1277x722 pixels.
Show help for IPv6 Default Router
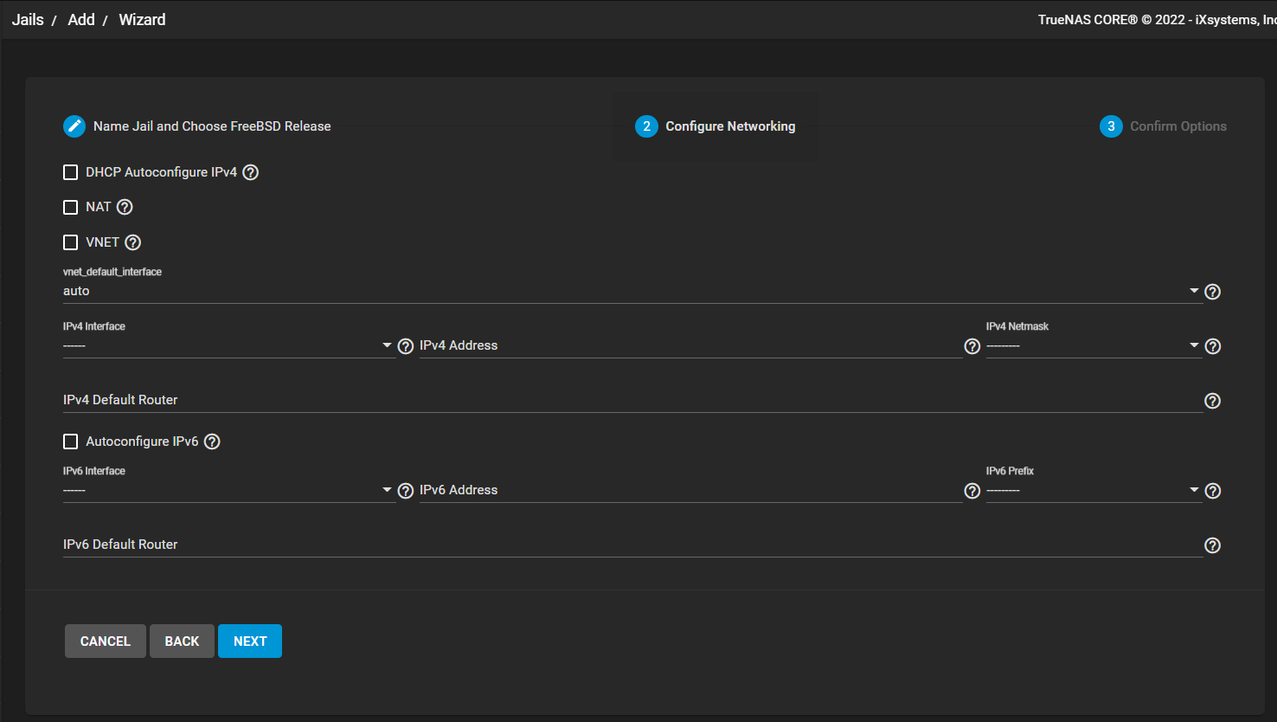pos(1212,545)
